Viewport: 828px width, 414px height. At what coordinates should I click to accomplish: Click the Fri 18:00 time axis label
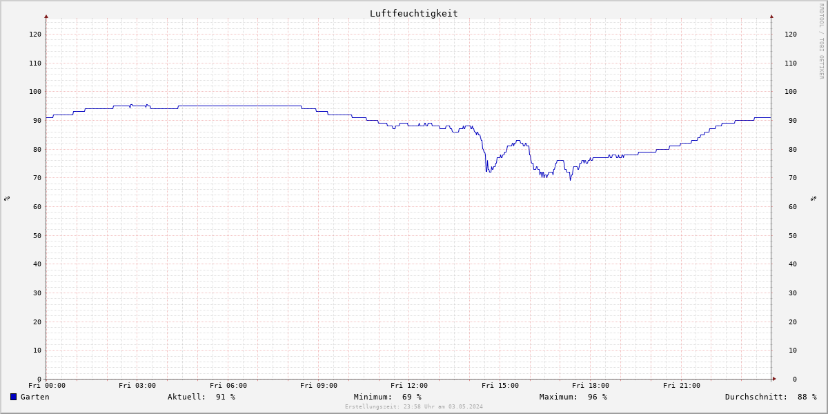point(591,386)
